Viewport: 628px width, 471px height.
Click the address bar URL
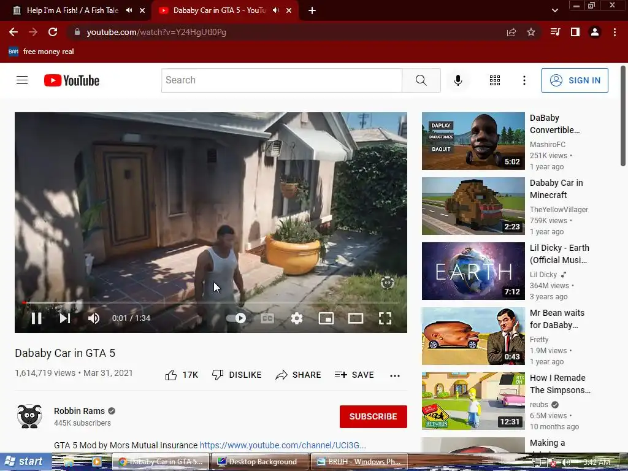coord(156,32)
